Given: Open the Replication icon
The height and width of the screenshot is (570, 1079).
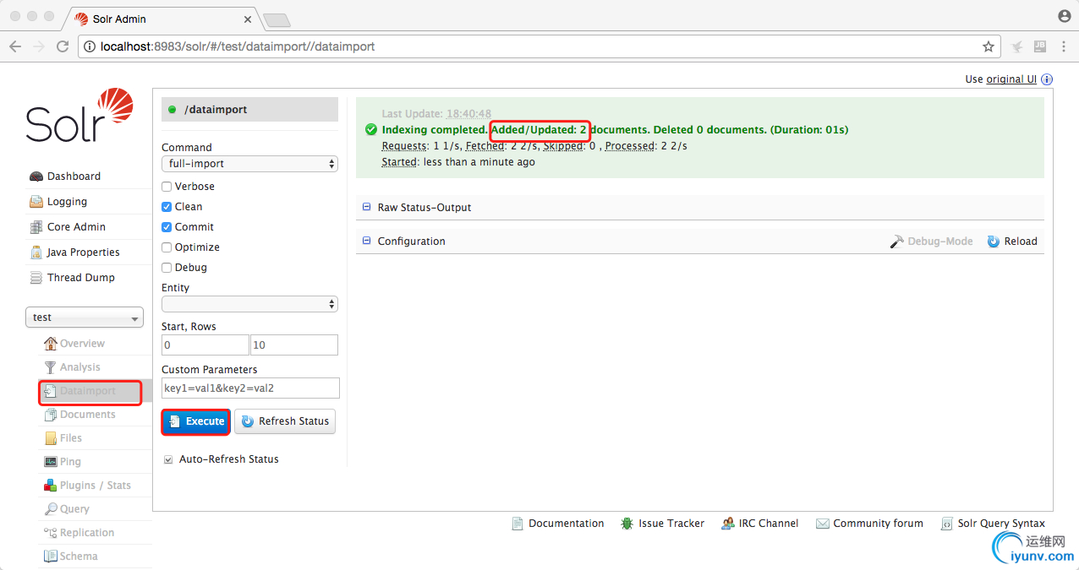Looking at the screenshot, I should (51, 533).
